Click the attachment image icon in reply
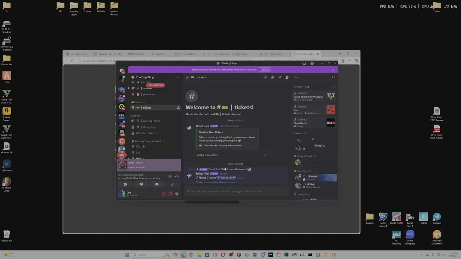Viewport: 461px width, 259px height. point(249,169)
